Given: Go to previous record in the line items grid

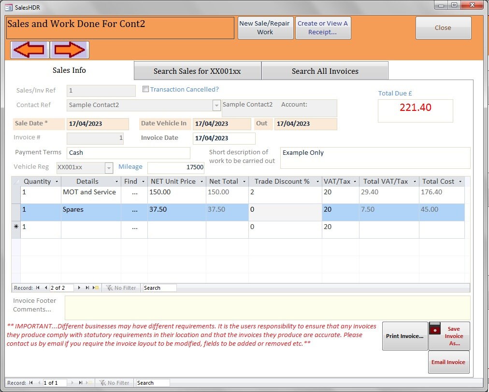Looking at the screenshot, I should pyautogui.click(x=45, y=288).
